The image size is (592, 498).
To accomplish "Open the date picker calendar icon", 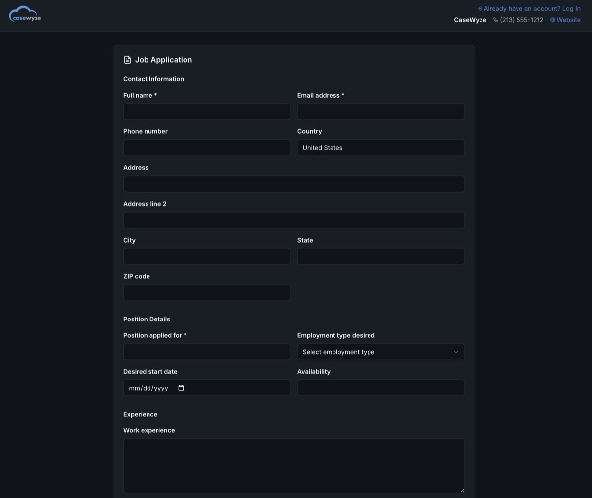I will tap(181, 388).
